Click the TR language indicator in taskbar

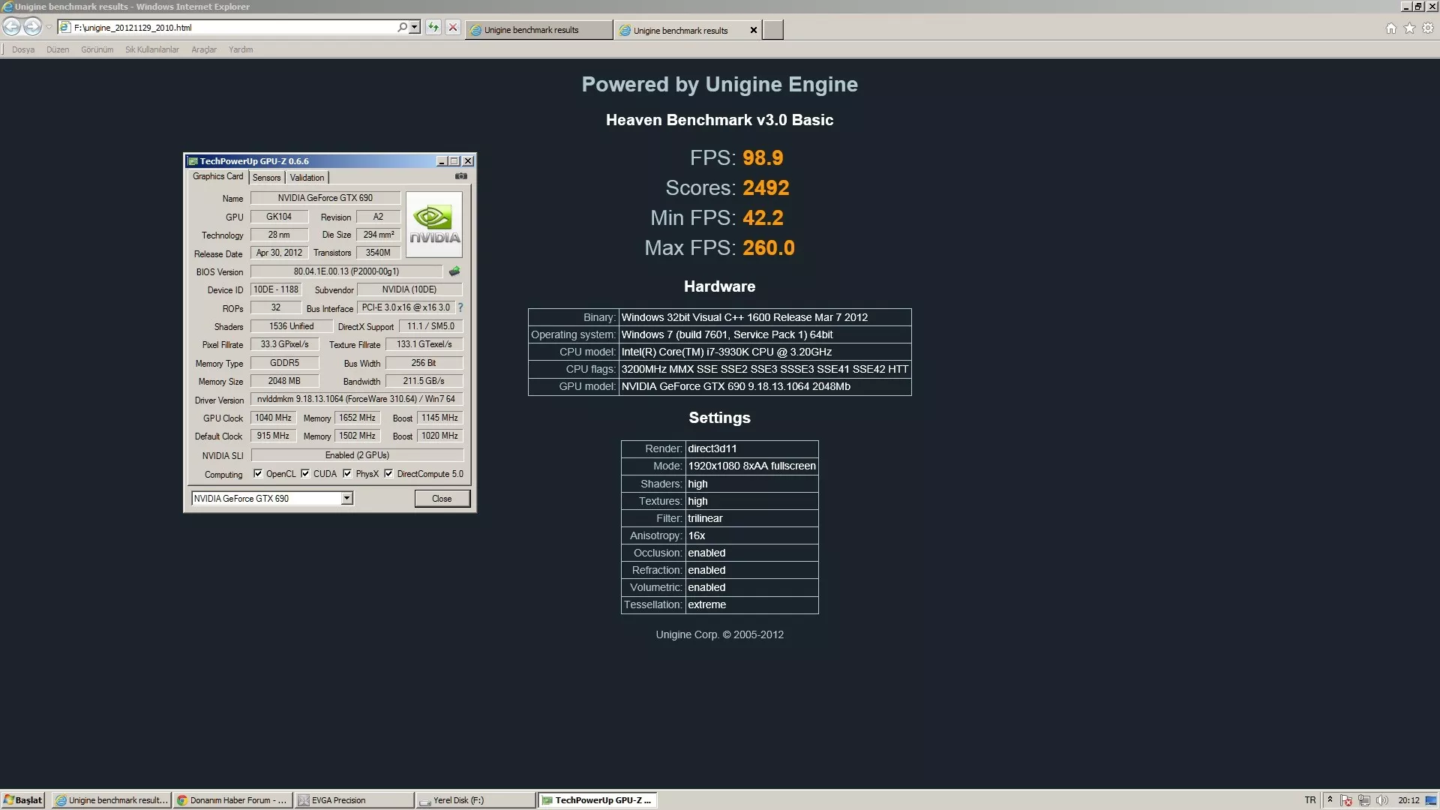(1310, 800)
